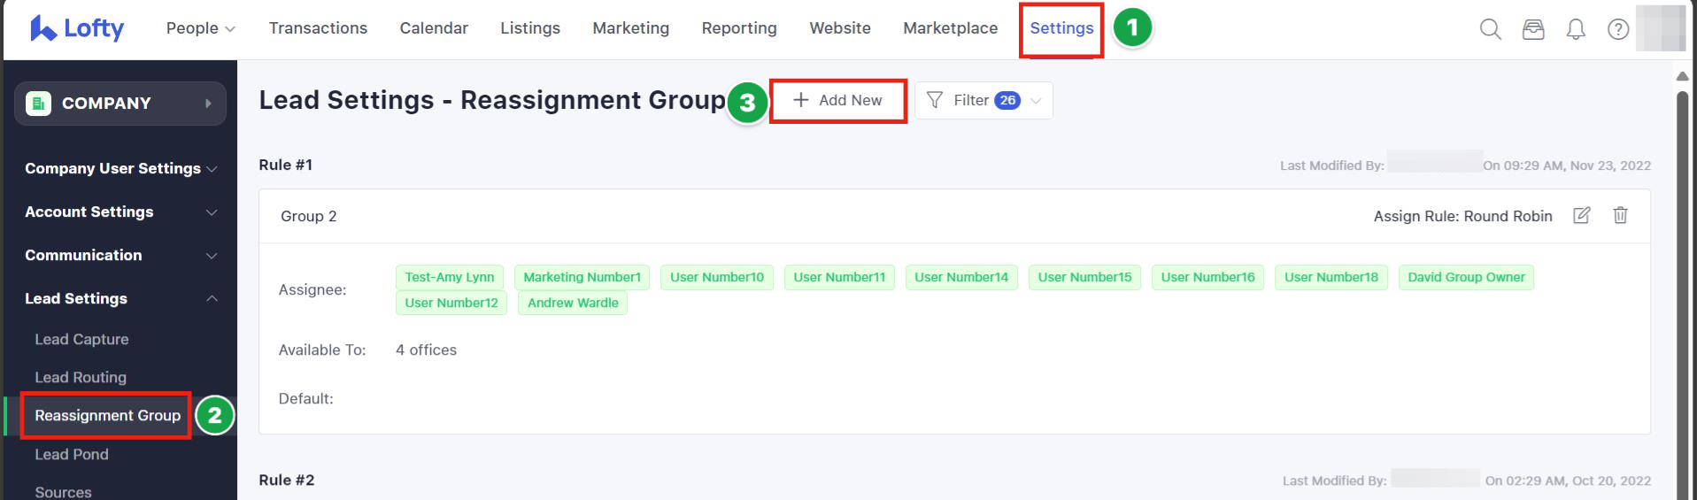Viewport: 1697px width, 500px height.
Task: Edit Group 2 with pencil icon
Action: [x=1581, y=215]
